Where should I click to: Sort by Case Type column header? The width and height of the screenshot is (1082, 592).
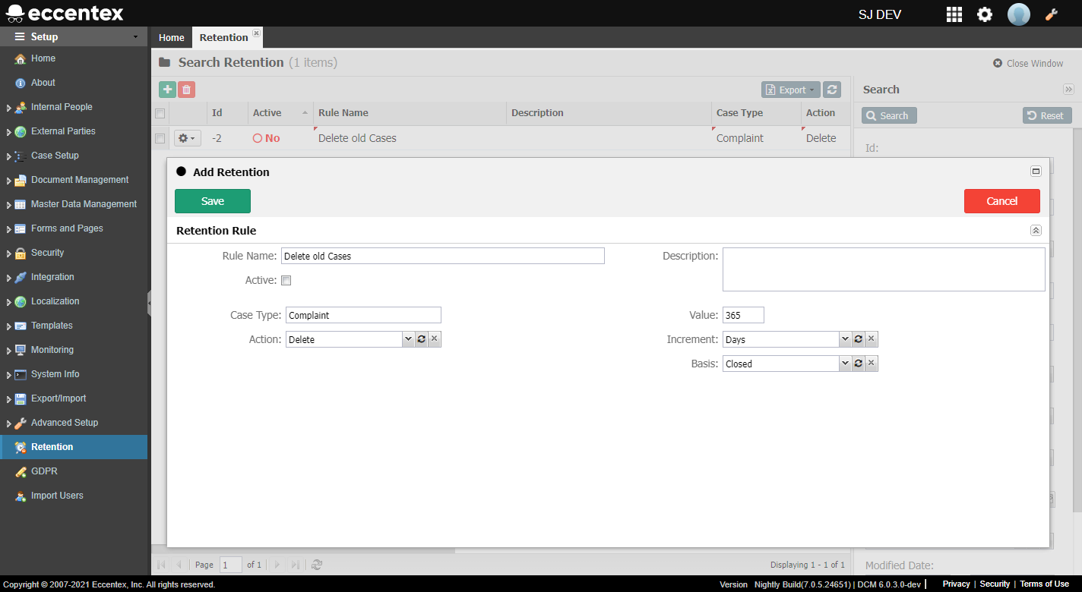[x=756, y=113]
